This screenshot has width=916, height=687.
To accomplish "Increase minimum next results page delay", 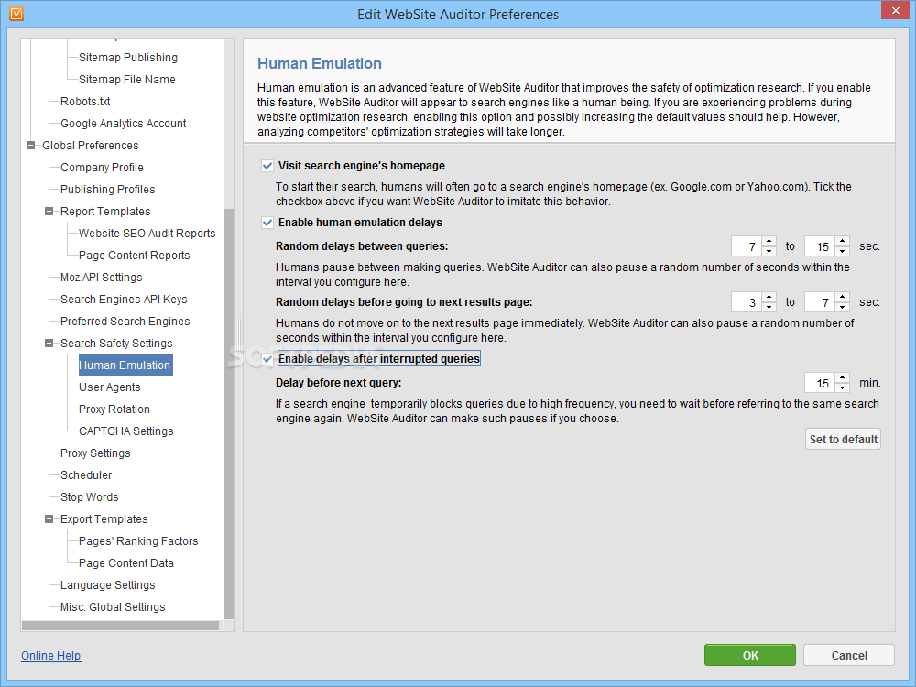I will click(769, 297).
